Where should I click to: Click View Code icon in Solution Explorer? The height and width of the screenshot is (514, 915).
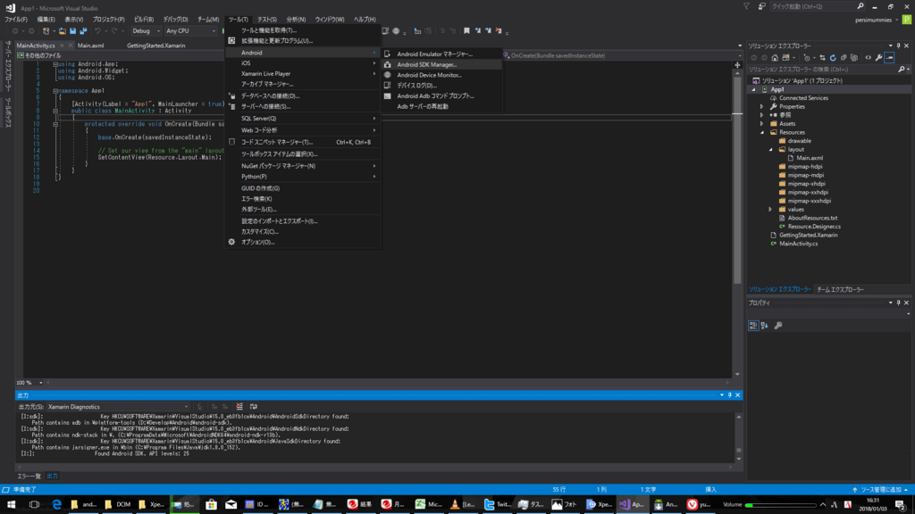868,58
